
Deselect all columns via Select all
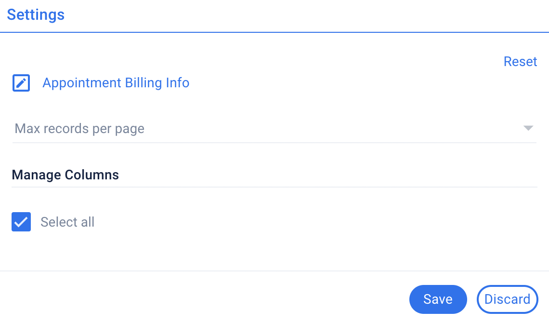pyautogui.click(x=21, y=222)
